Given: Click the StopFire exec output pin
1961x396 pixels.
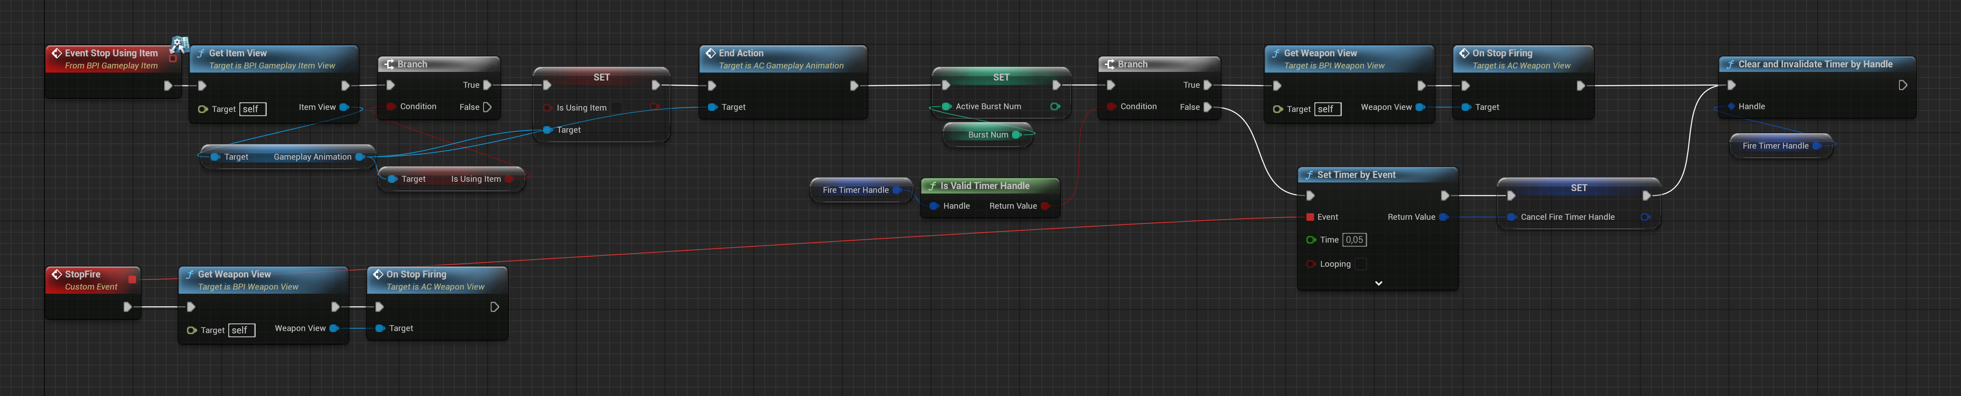Looking at the screenshot, I should [x=127, y=307].
